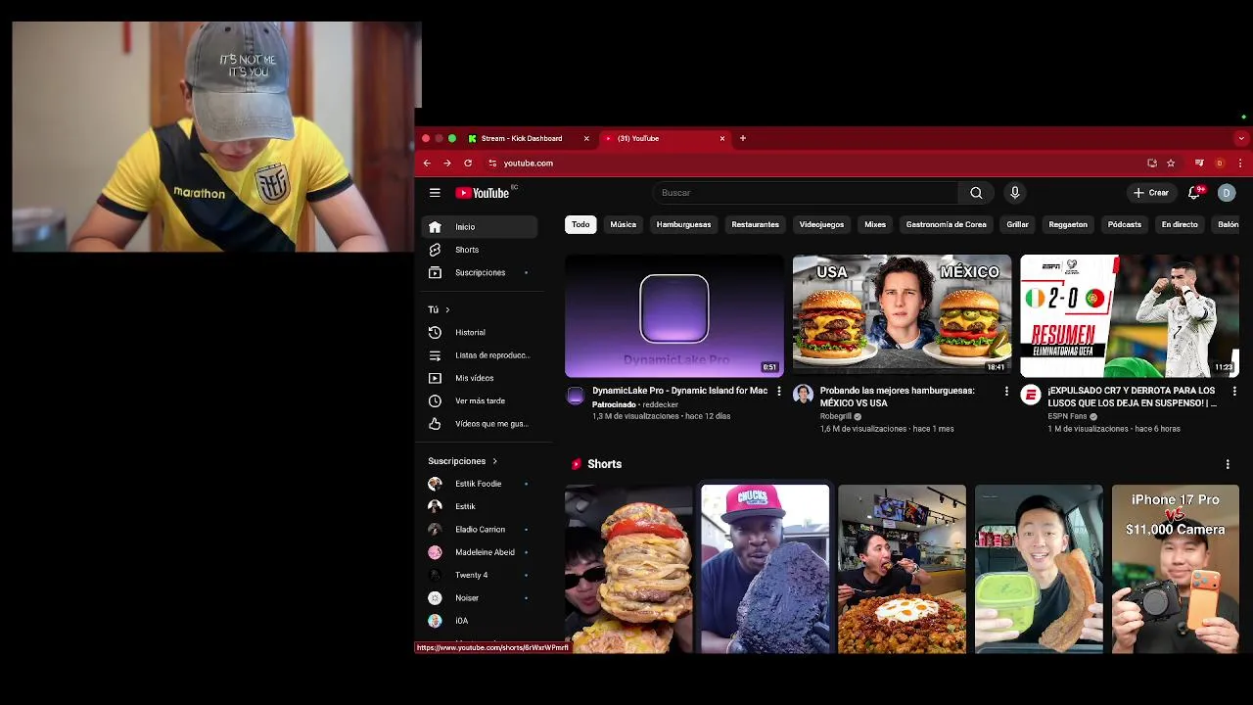Close the YouTube tab
1253x705 pixels.
(x=722, y=139)
